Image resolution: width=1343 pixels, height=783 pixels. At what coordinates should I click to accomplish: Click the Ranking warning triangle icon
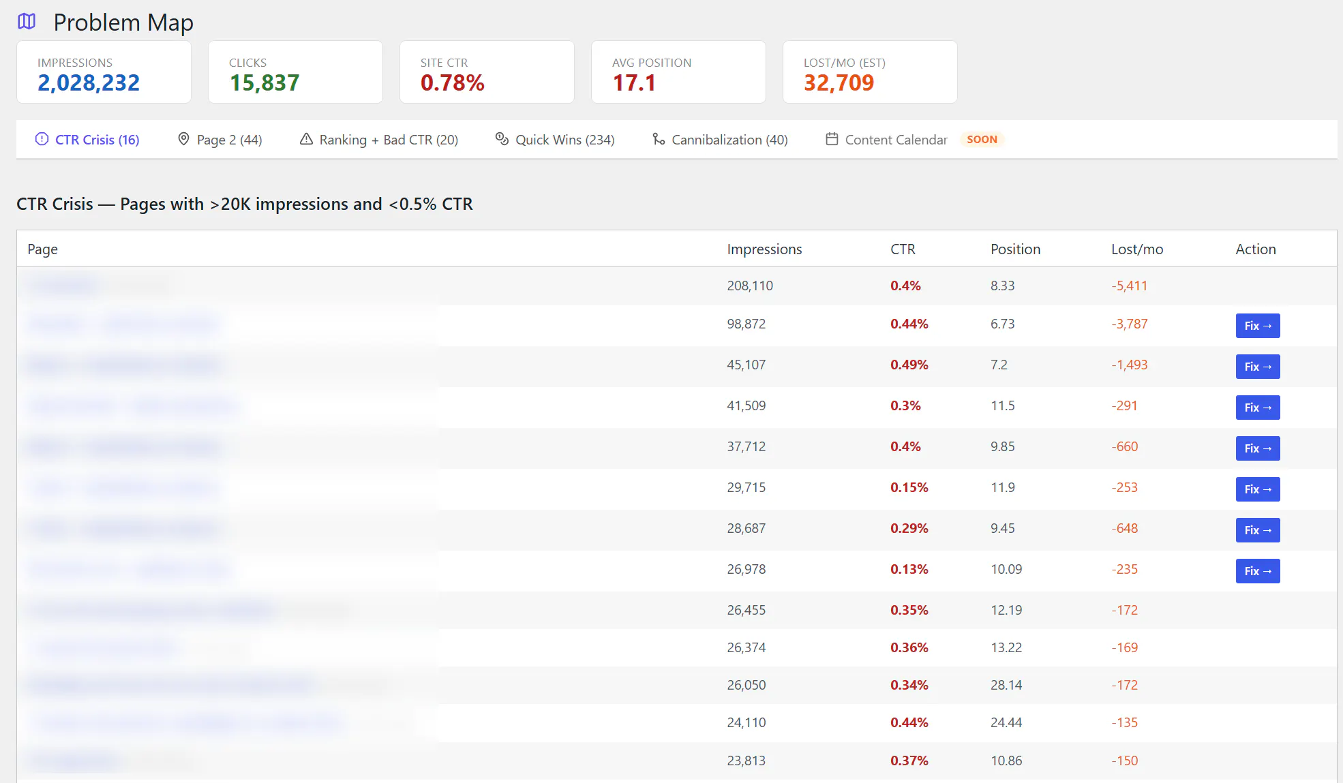[x=306, y=139]
